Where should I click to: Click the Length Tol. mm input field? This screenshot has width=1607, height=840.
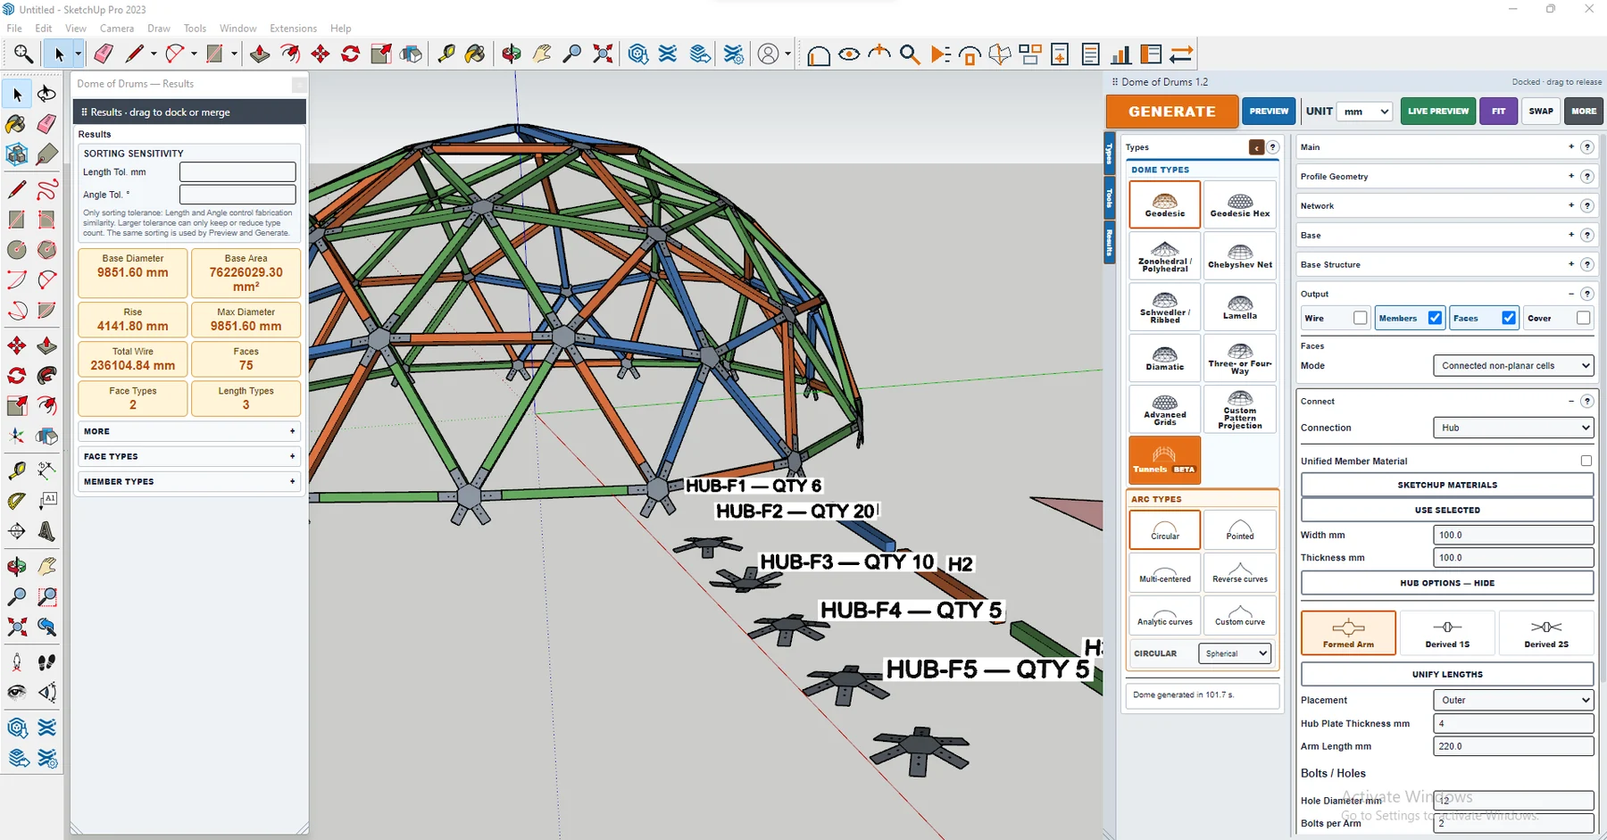237,171
